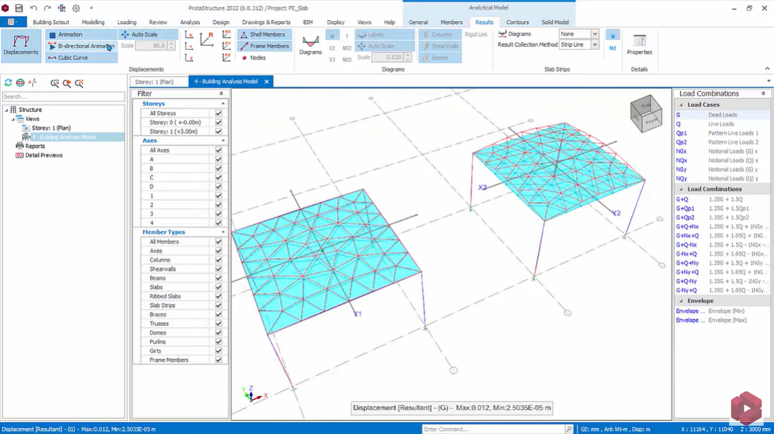Toggle Nodes display
Viewport: 774px width, 434px height.
[x=253, y=58]
